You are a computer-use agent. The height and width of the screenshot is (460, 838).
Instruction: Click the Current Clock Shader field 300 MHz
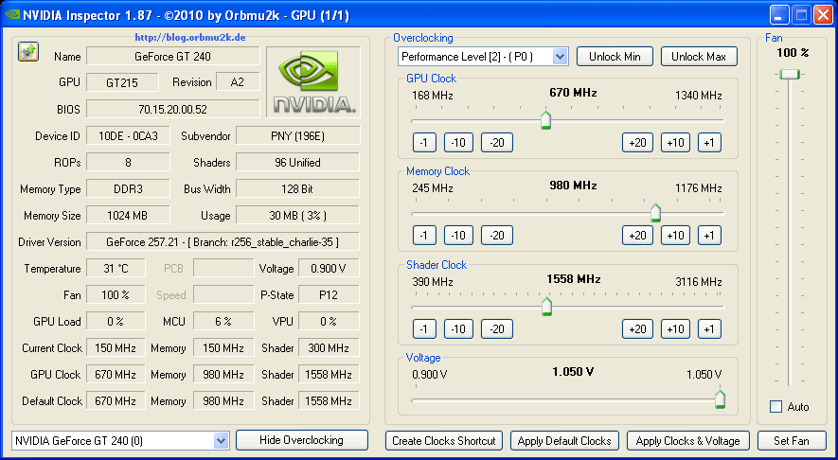tap(329, 347)
